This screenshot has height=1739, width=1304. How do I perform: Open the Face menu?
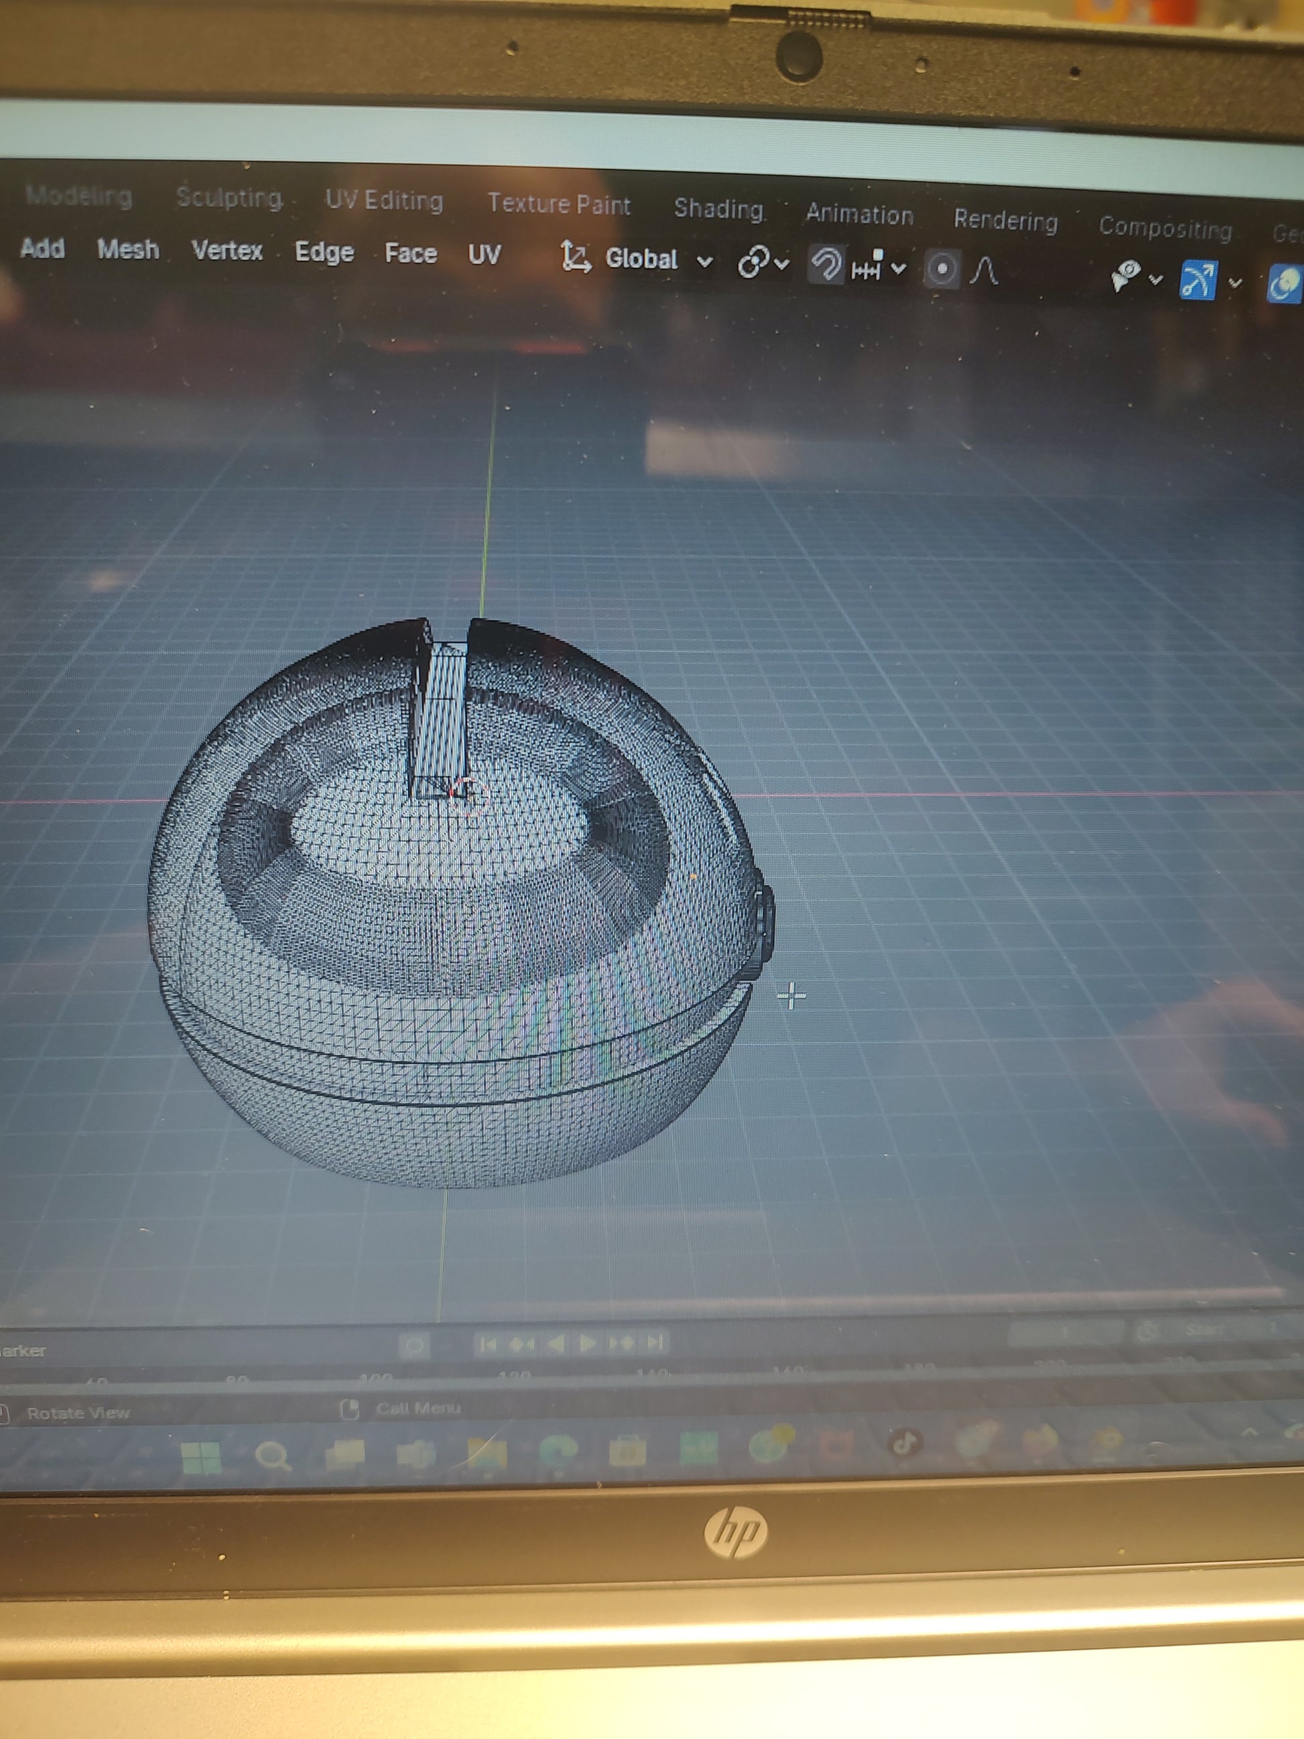coord(410,254)
